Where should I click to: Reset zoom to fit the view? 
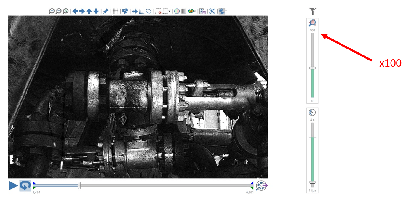65,11
